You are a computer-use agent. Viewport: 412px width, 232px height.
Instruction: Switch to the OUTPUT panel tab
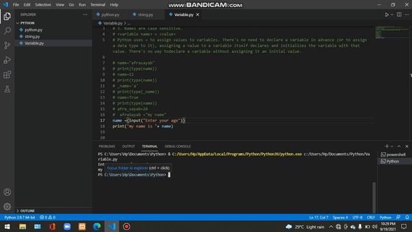tap(128, 146)
